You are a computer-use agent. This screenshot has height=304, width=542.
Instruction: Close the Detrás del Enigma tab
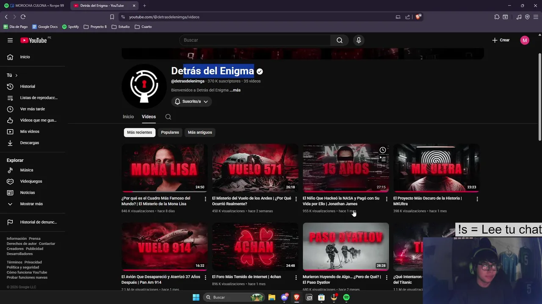pyautogui.click(x=134, y=5)
